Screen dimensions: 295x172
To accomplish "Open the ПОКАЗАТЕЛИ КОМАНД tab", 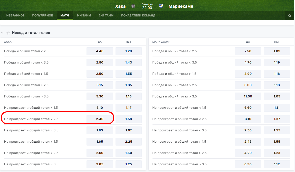I will [138, 15].
